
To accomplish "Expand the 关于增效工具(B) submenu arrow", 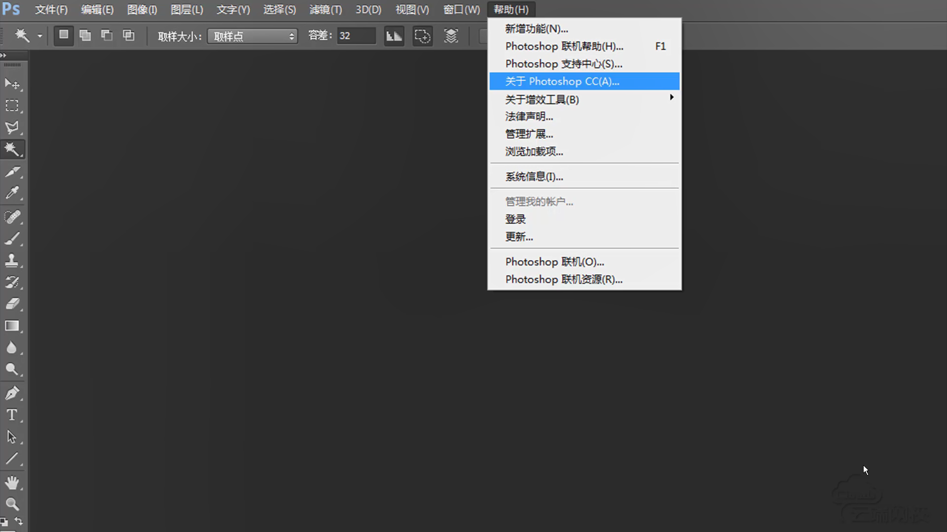I will (x=671, y=98).
